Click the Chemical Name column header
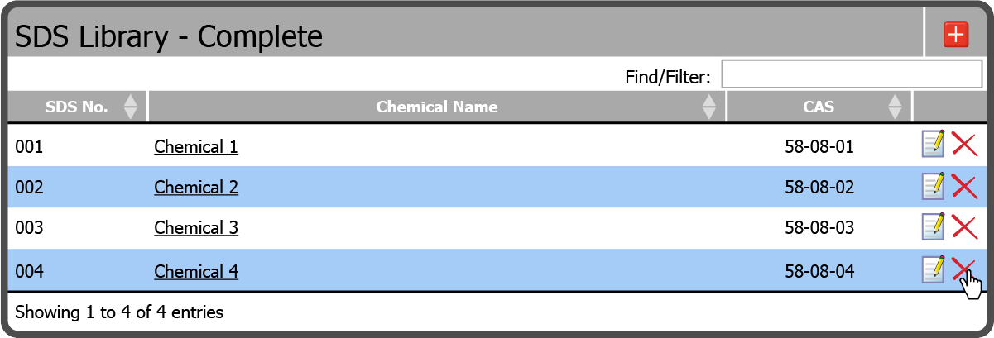 coord(437,107)
